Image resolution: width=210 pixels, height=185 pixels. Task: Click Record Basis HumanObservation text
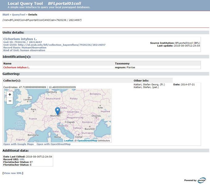pos(25,48)
